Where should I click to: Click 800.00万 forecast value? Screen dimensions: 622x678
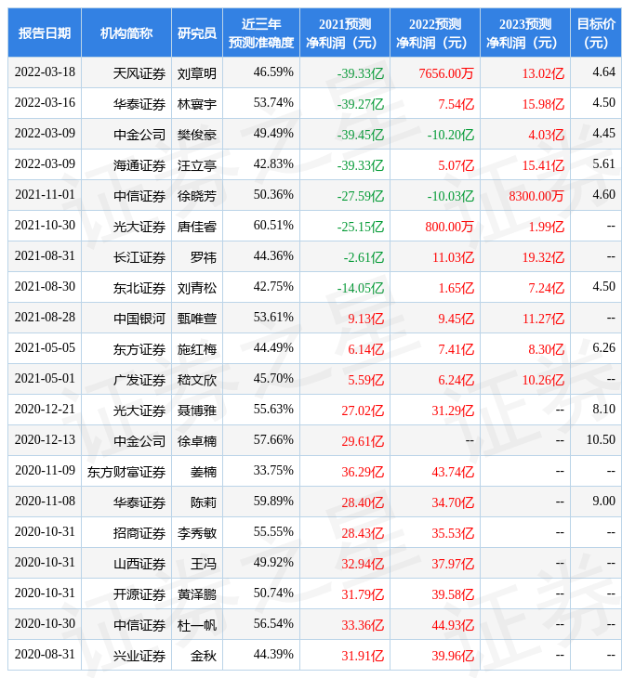tap(449, 227)
